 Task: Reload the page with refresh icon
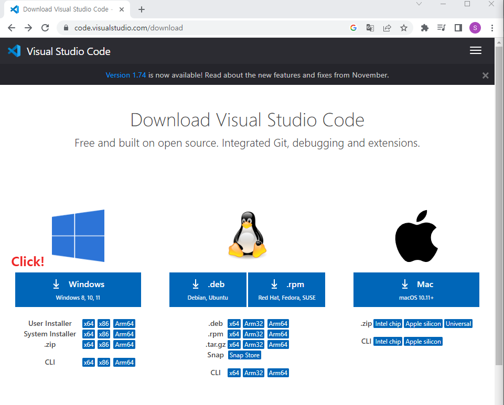click(x=45, y=28)
